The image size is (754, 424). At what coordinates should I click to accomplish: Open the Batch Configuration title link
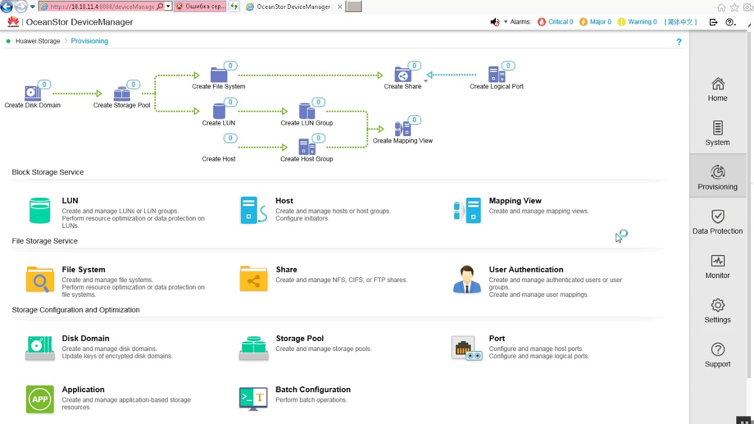(313, 390)
